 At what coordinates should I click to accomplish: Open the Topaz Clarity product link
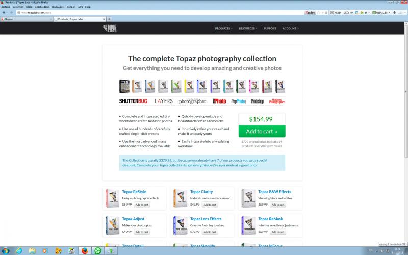[x=201, y=192]
